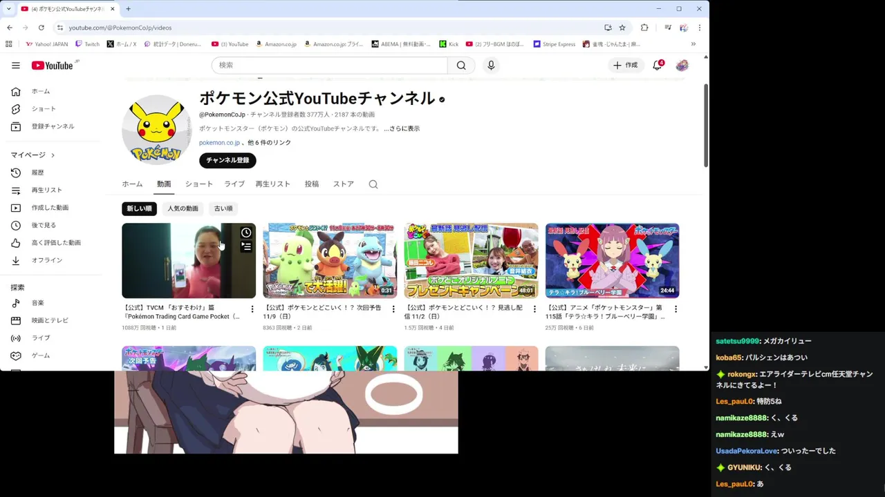Click the page vertical scrollbar

coord(705,126)
